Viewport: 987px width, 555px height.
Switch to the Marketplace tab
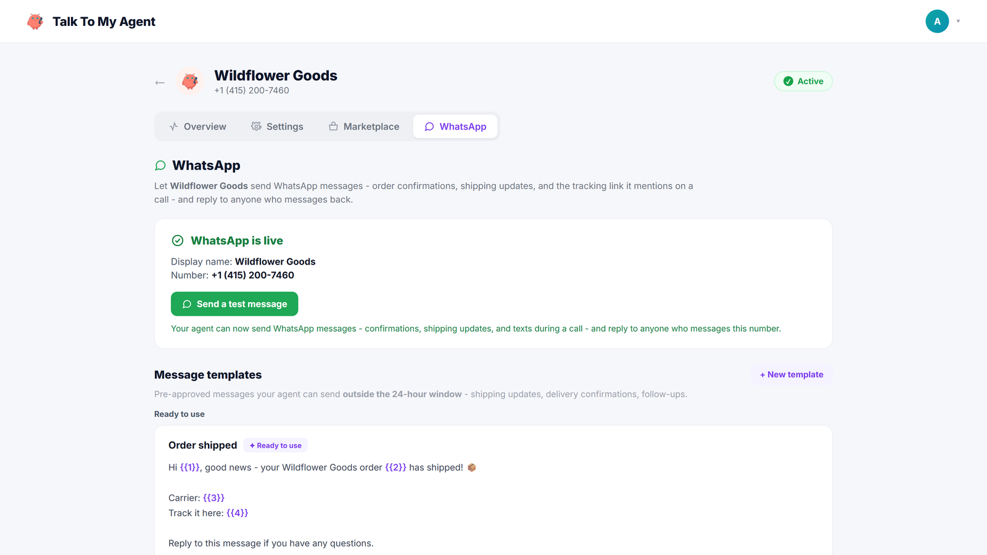click(x=364, y=126)
